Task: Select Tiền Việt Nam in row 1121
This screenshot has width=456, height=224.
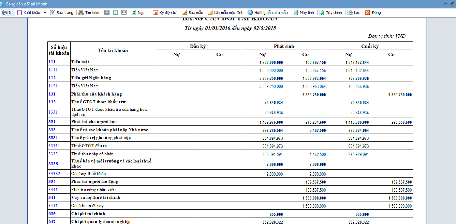Action: pyautogui.click(x=85, y=86)
